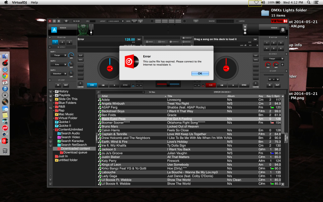Toggle Vinyl mode on deck B

pos(256,60)
